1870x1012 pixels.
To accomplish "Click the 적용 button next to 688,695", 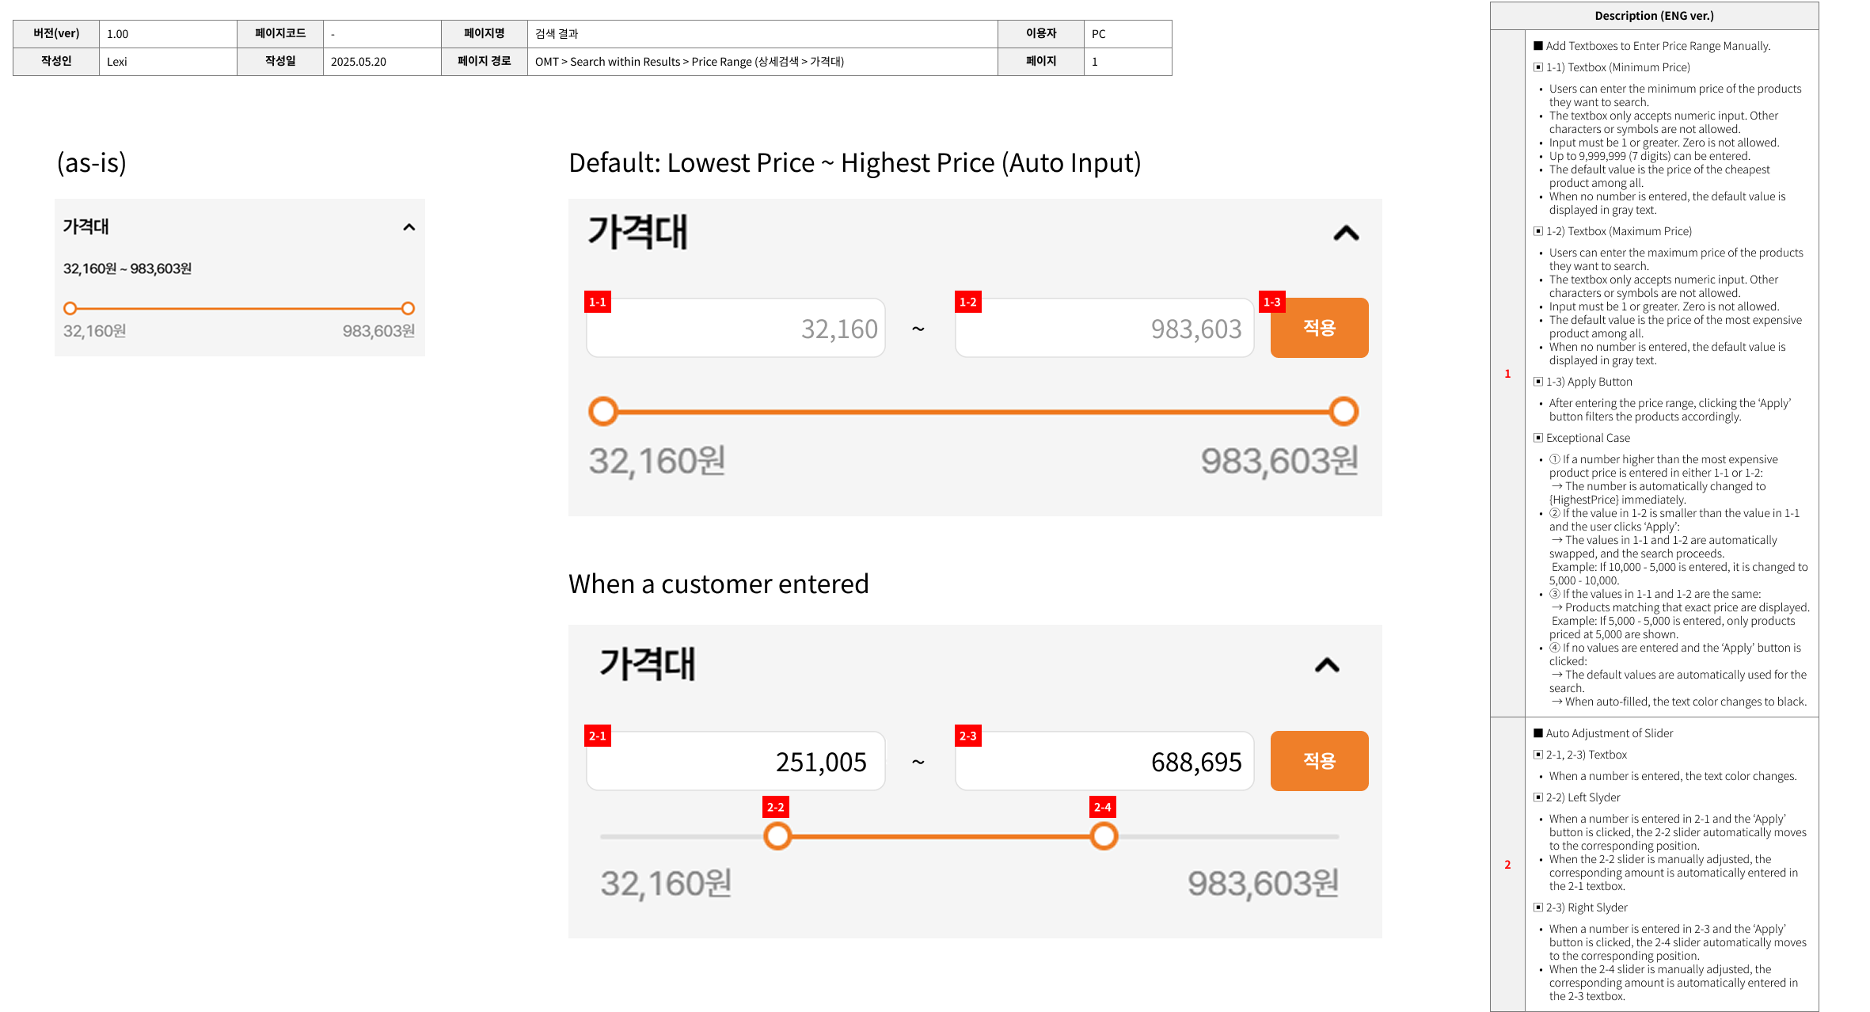I will pyautogui.click(x=1319, y=761).
